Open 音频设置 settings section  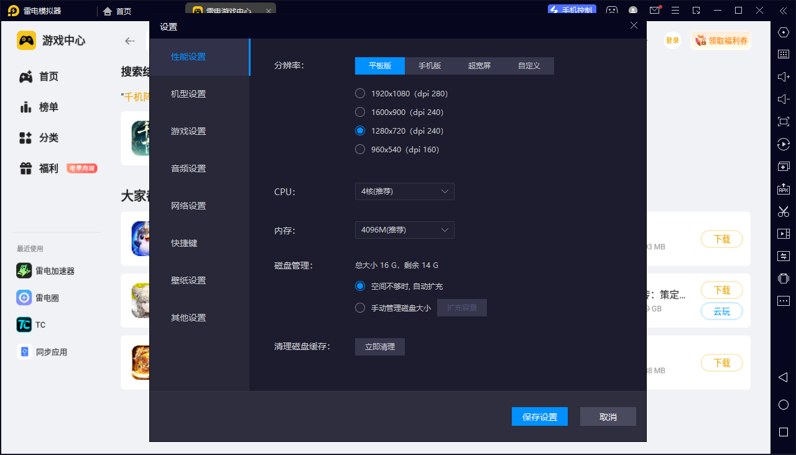point(200,169)
